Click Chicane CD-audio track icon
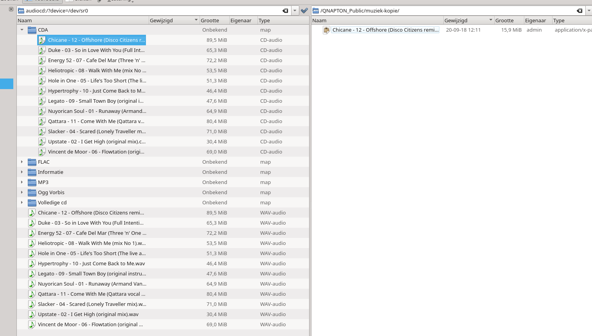Viewport: 592px width, 336px height. [42, 40]
